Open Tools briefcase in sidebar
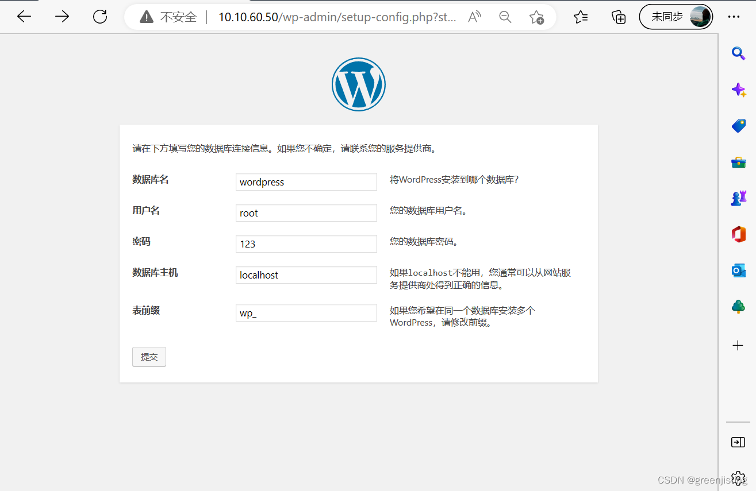The height and width of the screenshot is (491, 756). pos(738,163)
